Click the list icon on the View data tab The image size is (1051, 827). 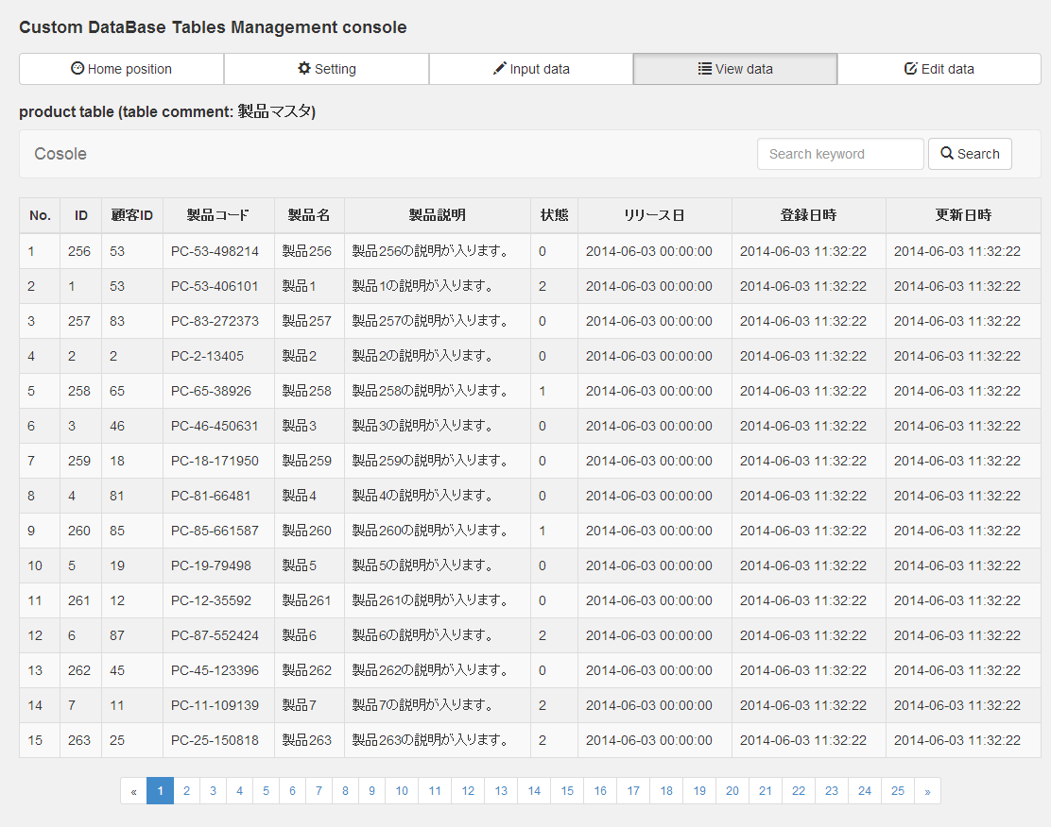pyautogui.click(x=705, y=68)
